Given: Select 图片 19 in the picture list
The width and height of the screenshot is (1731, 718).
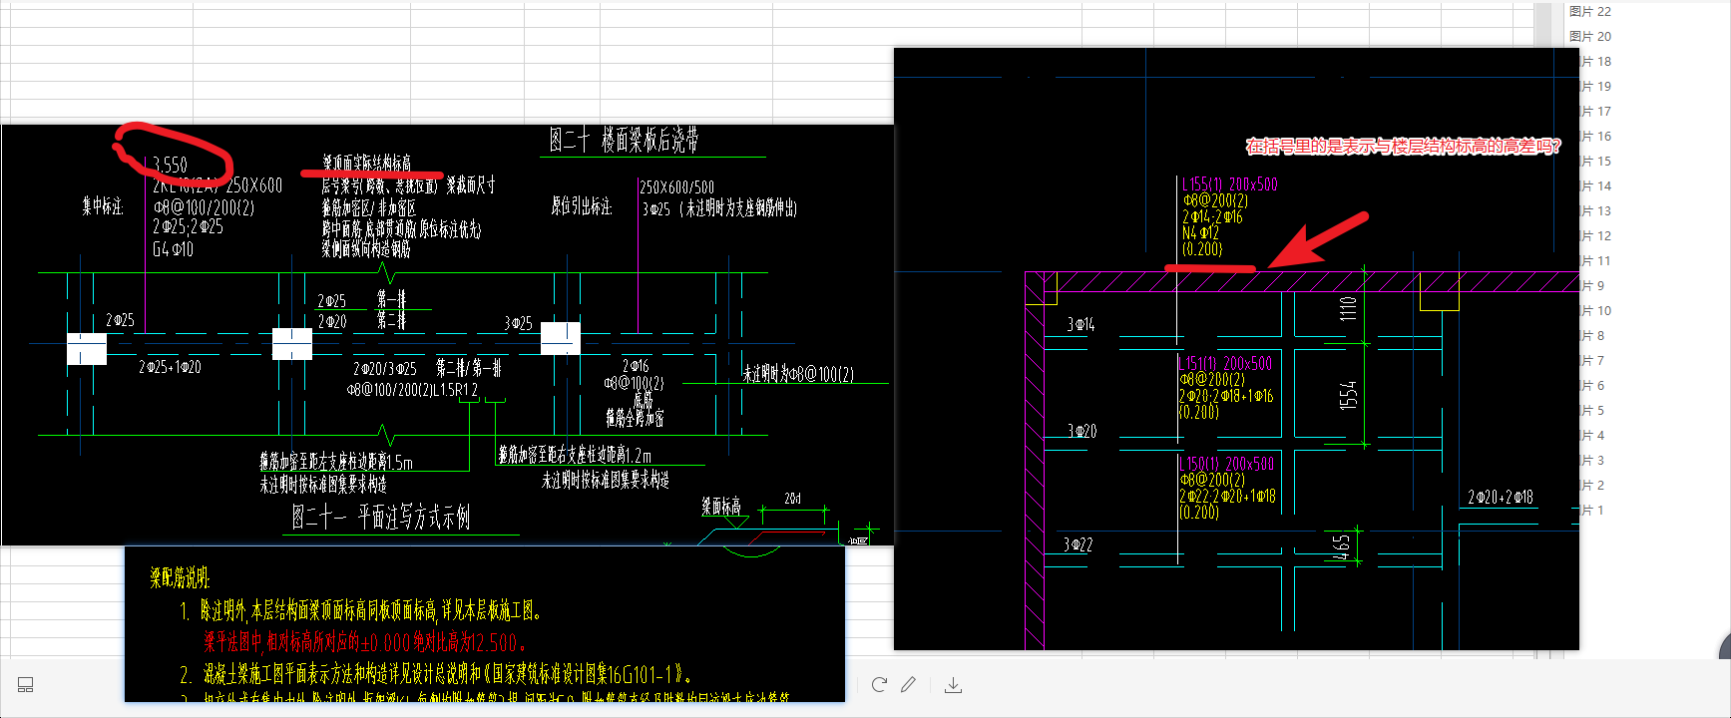Looking at the screenshot, I should pyautogui.click(x=1596, y=86).
